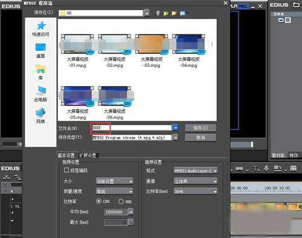The width and height of the screenshot is (302, 238).
Task: Open the Libraries (库) folder icon
Action: 40,69
